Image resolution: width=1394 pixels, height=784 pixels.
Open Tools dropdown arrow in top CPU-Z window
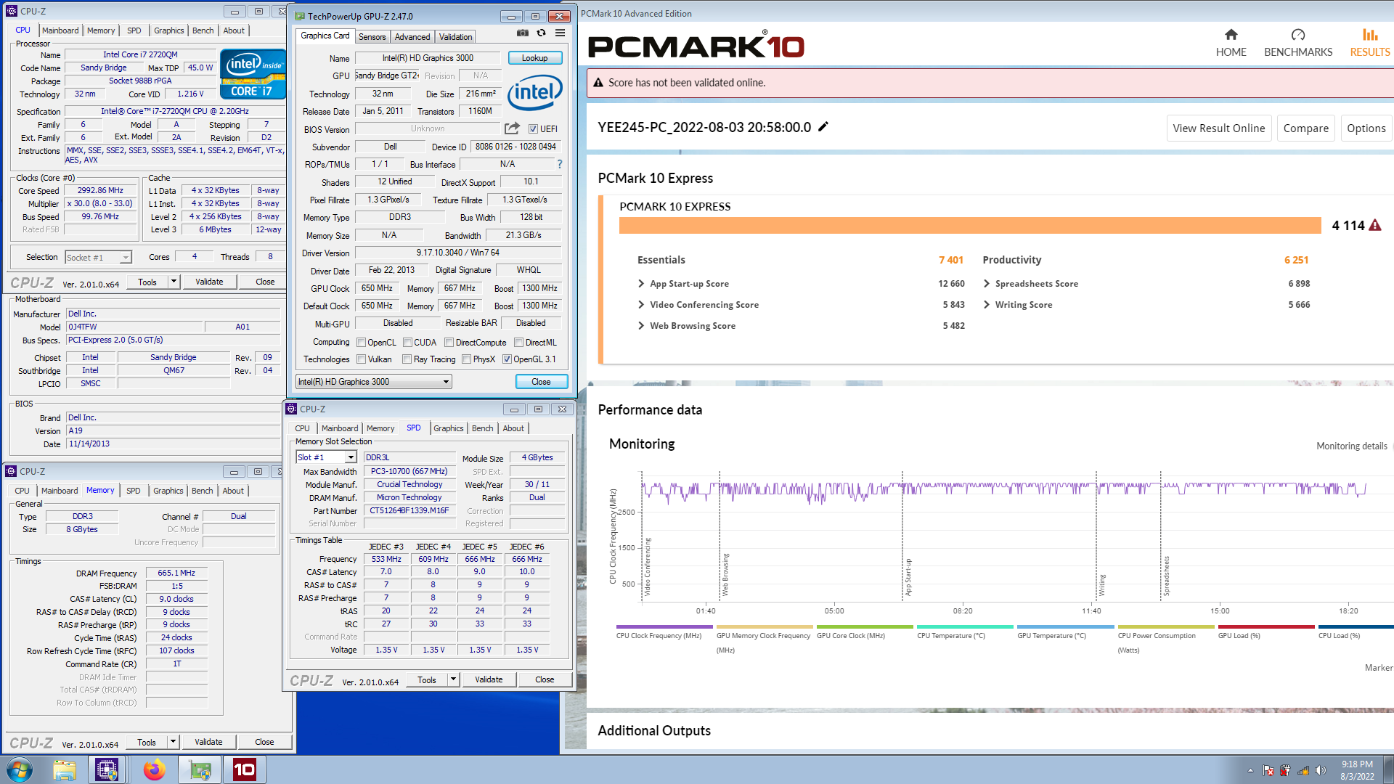[174, 282]
